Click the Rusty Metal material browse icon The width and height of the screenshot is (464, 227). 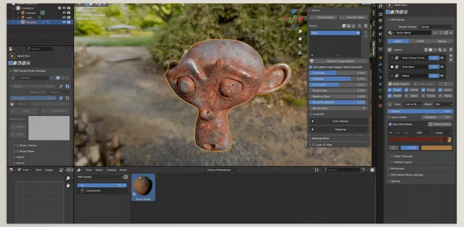tap(391, 32)
